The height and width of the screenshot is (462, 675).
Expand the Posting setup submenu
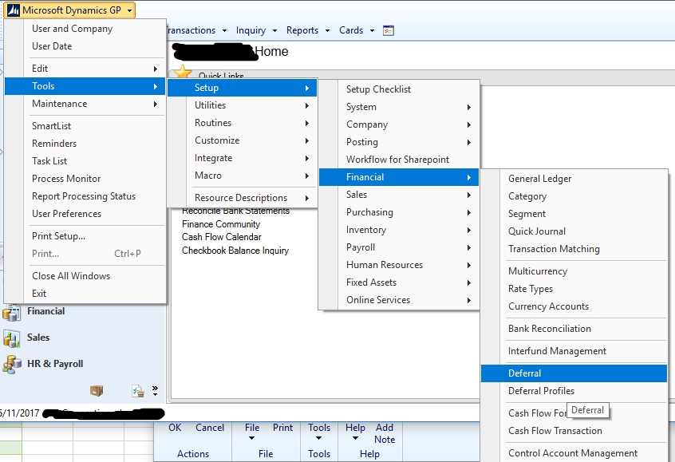click(399, 142)
